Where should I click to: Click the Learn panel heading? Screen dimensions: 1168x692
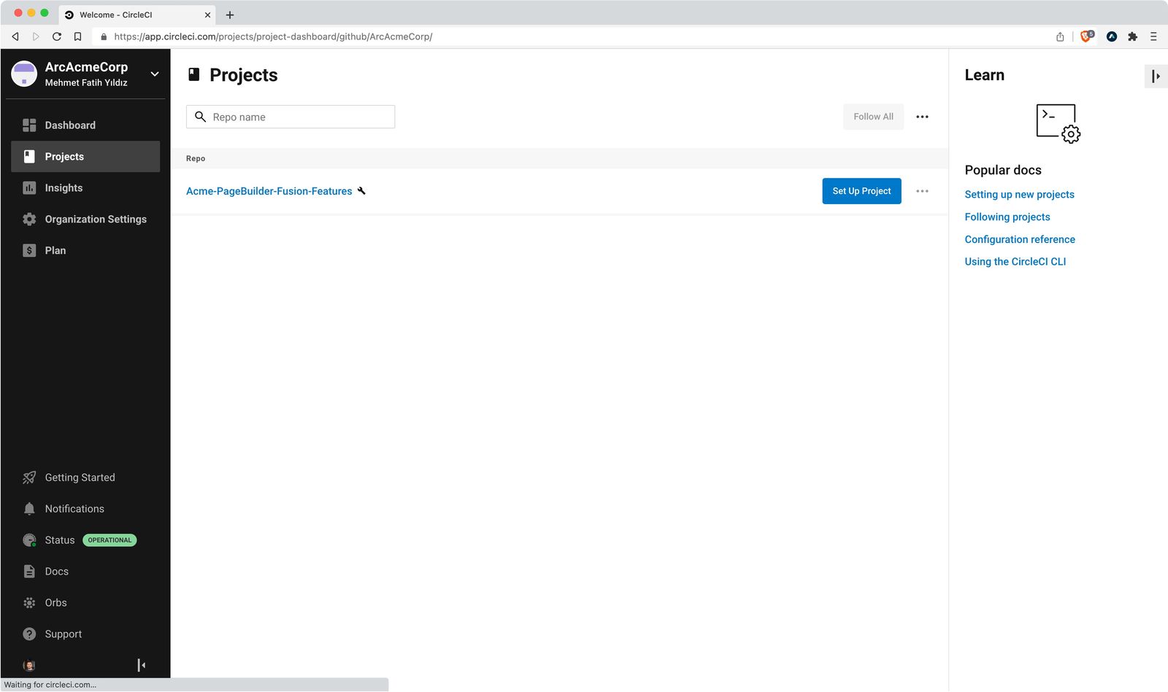tap(984, 75)
